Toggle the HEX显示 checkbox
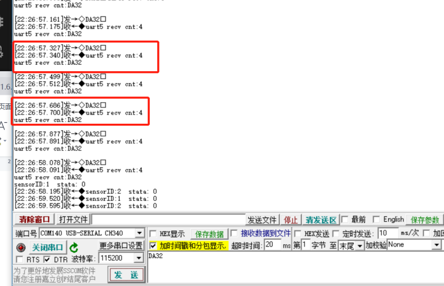444x286 pixels. (x=153, y=234)
